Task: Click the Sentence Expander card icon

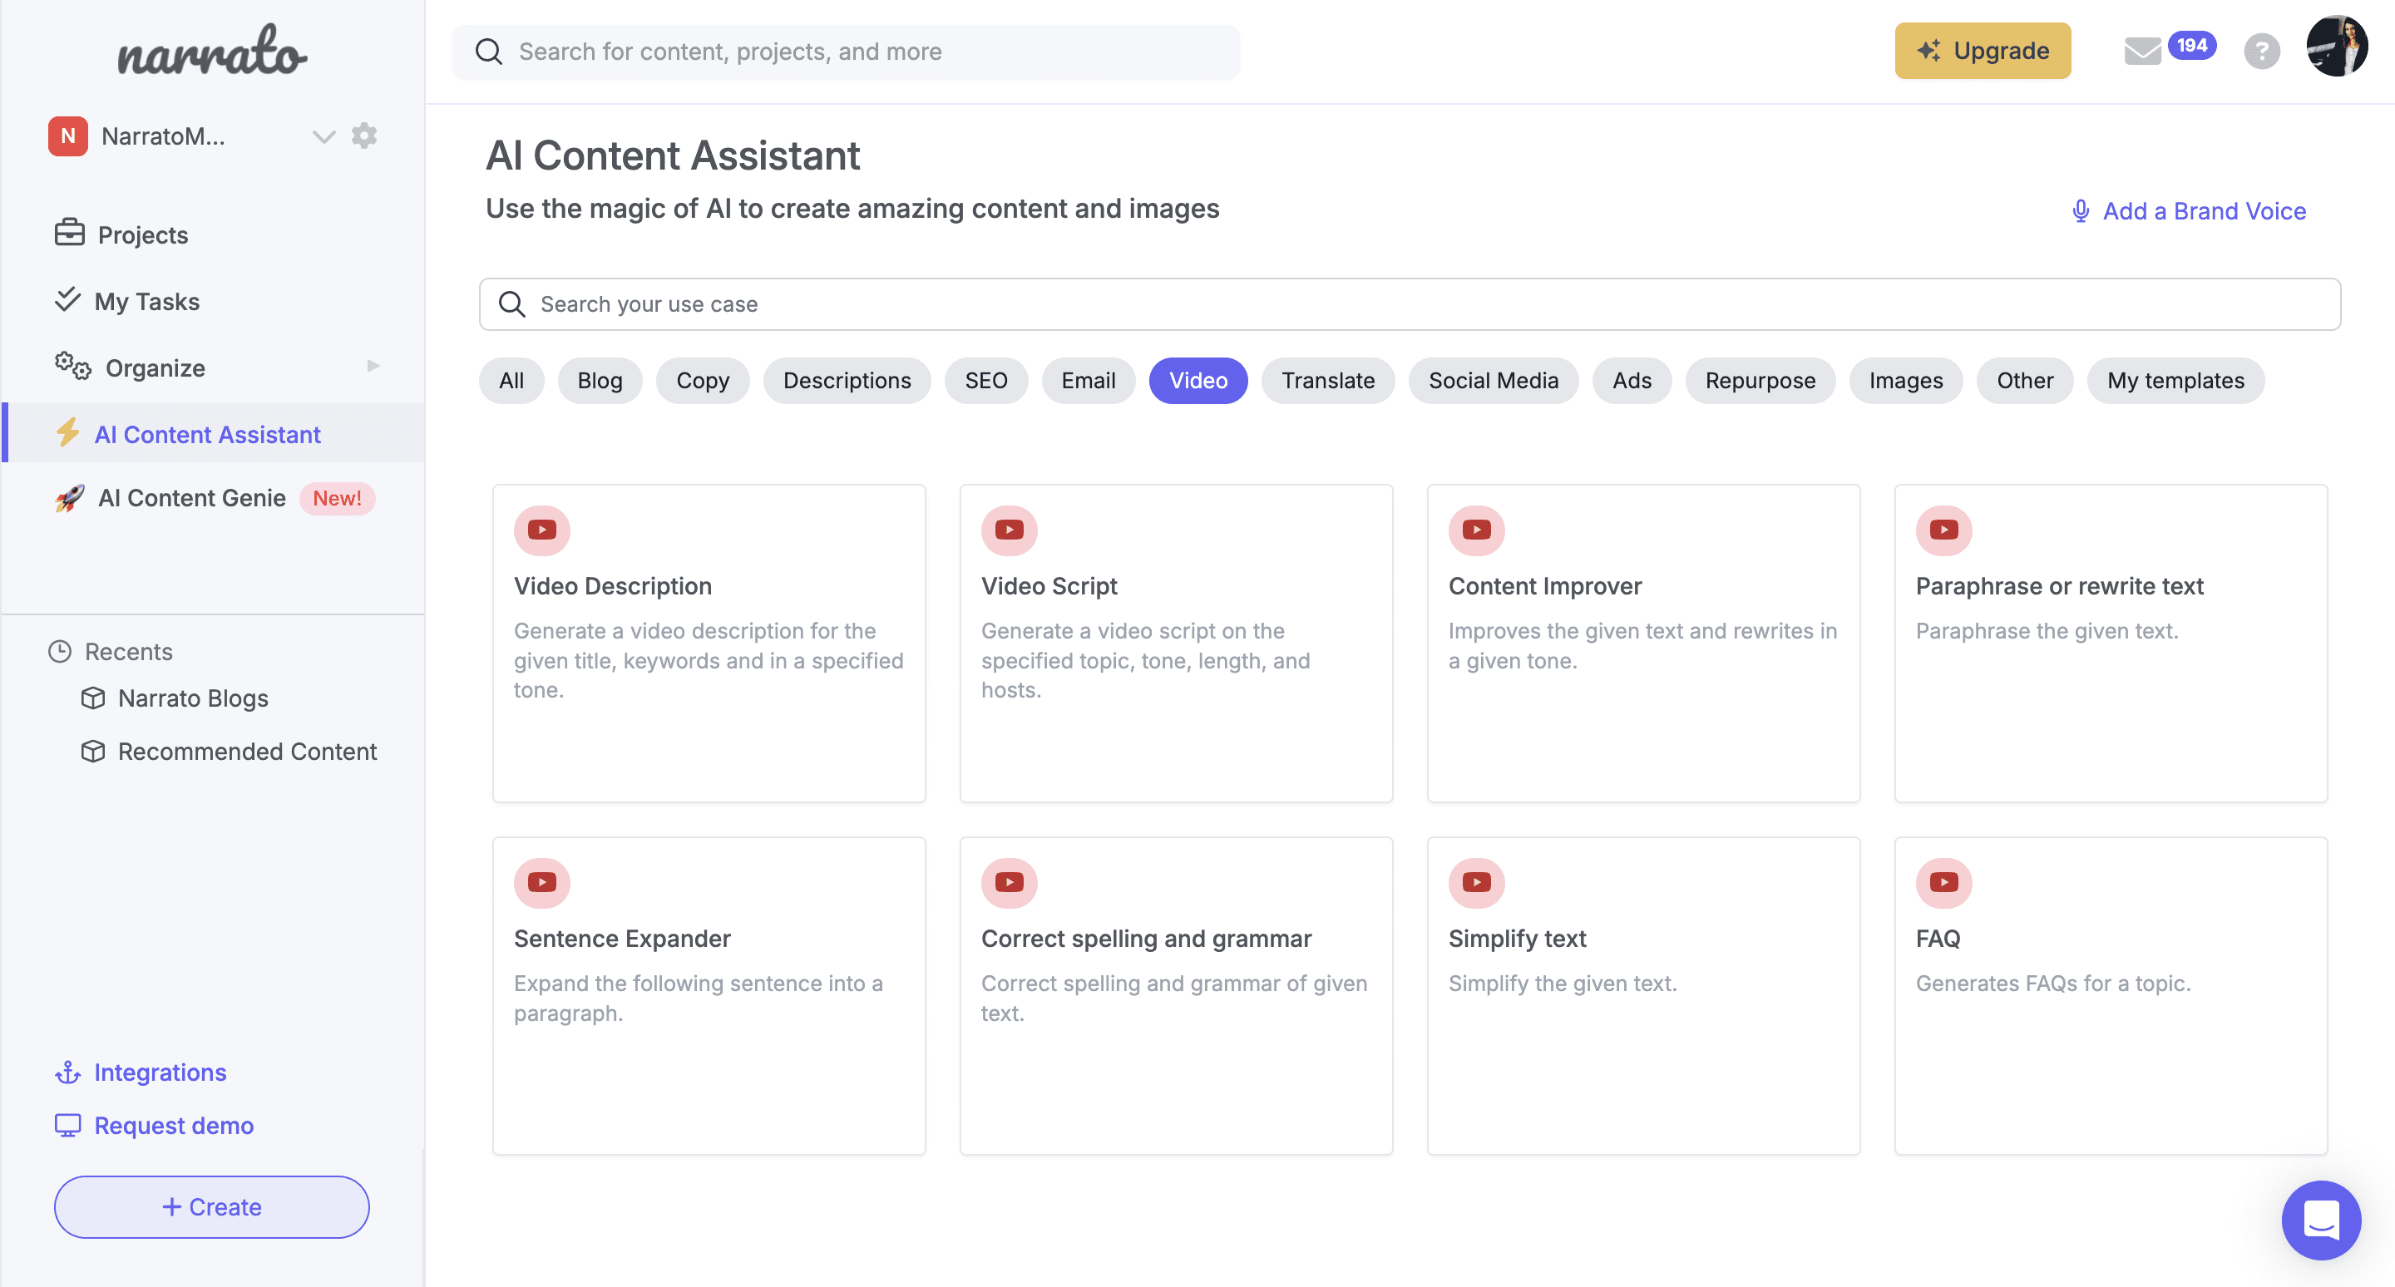Action: point(542,882)
